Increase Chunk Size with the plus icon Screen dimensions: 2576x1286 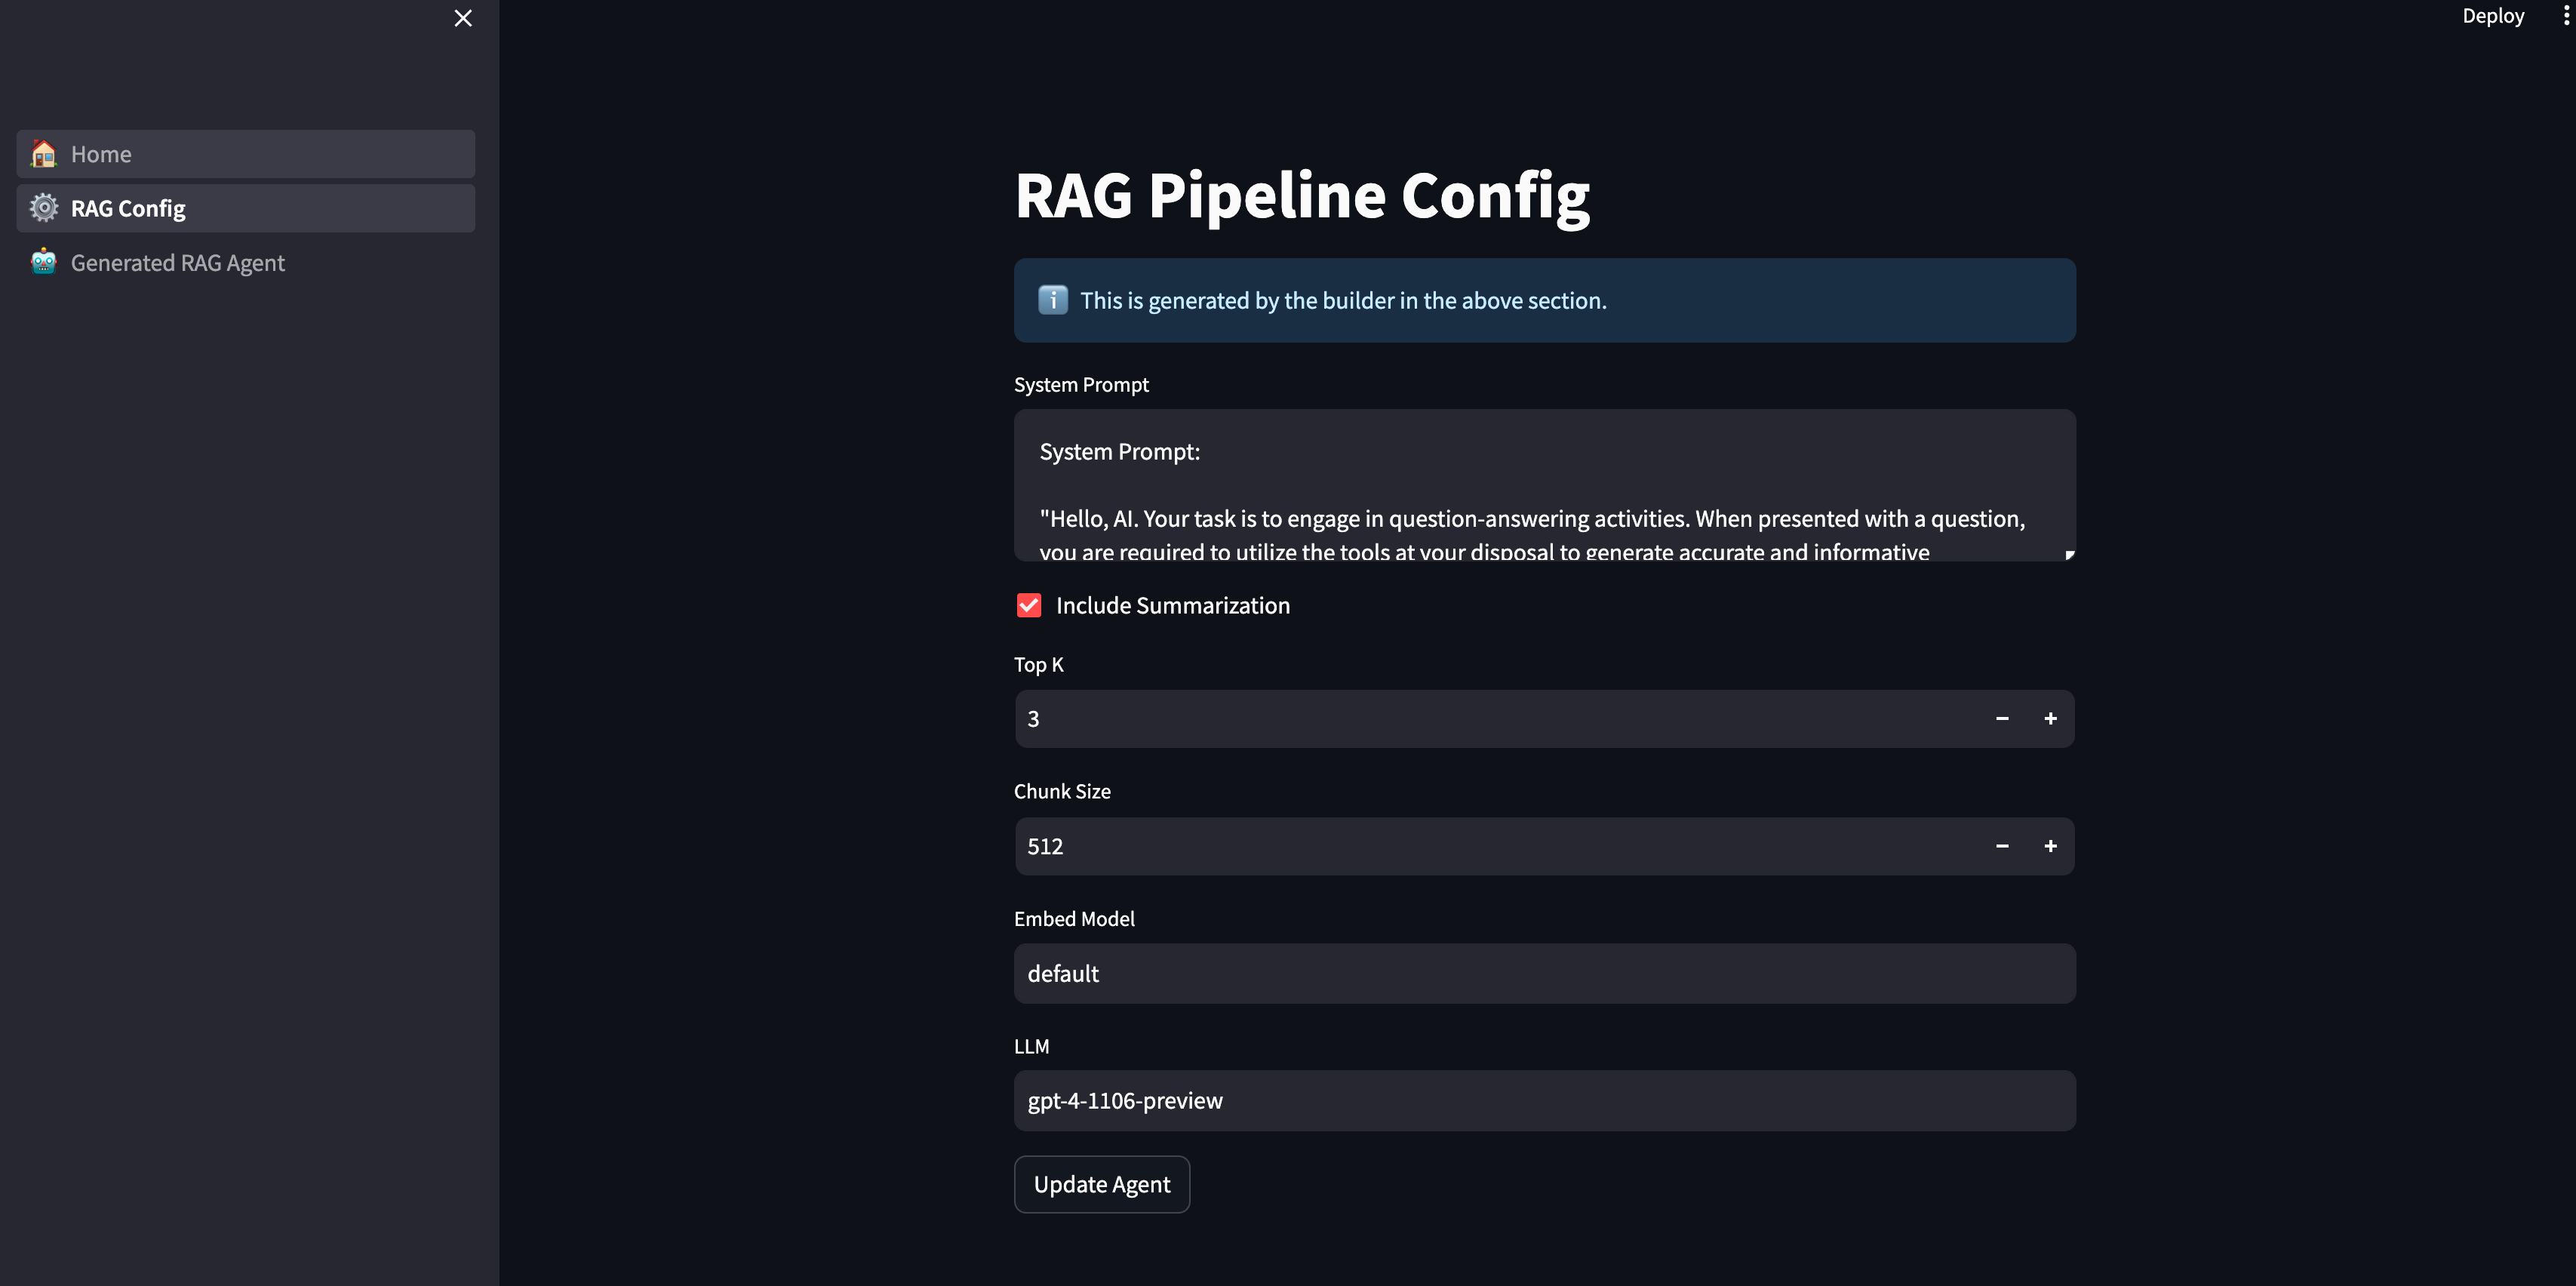[x=2050, y=846]
